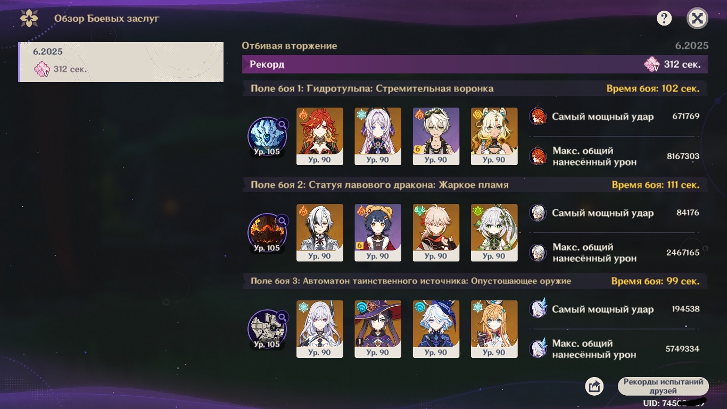Click the purple Рекорд header bar

click(475, 64)
